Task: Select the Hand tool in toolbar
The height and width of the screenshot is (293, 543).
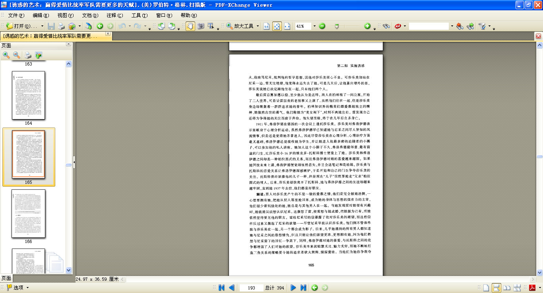Action: (190, 26)
